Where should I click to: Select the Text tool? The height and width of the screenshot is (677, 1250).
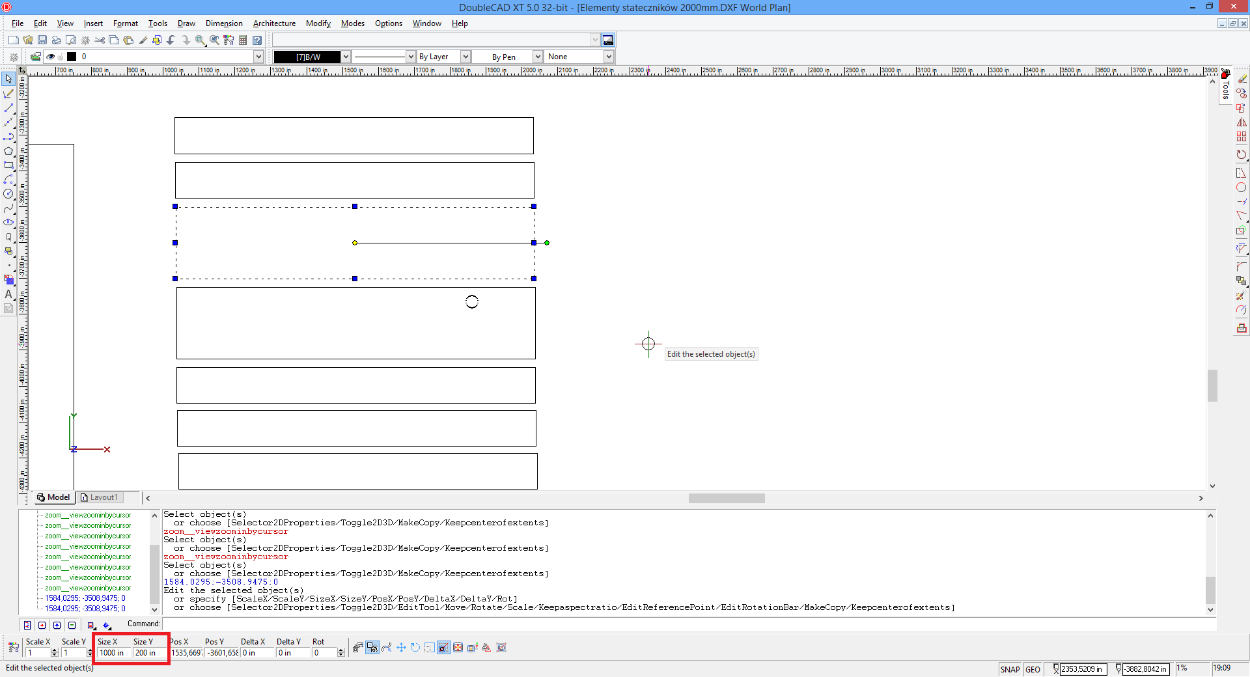[x=8, y=294]
